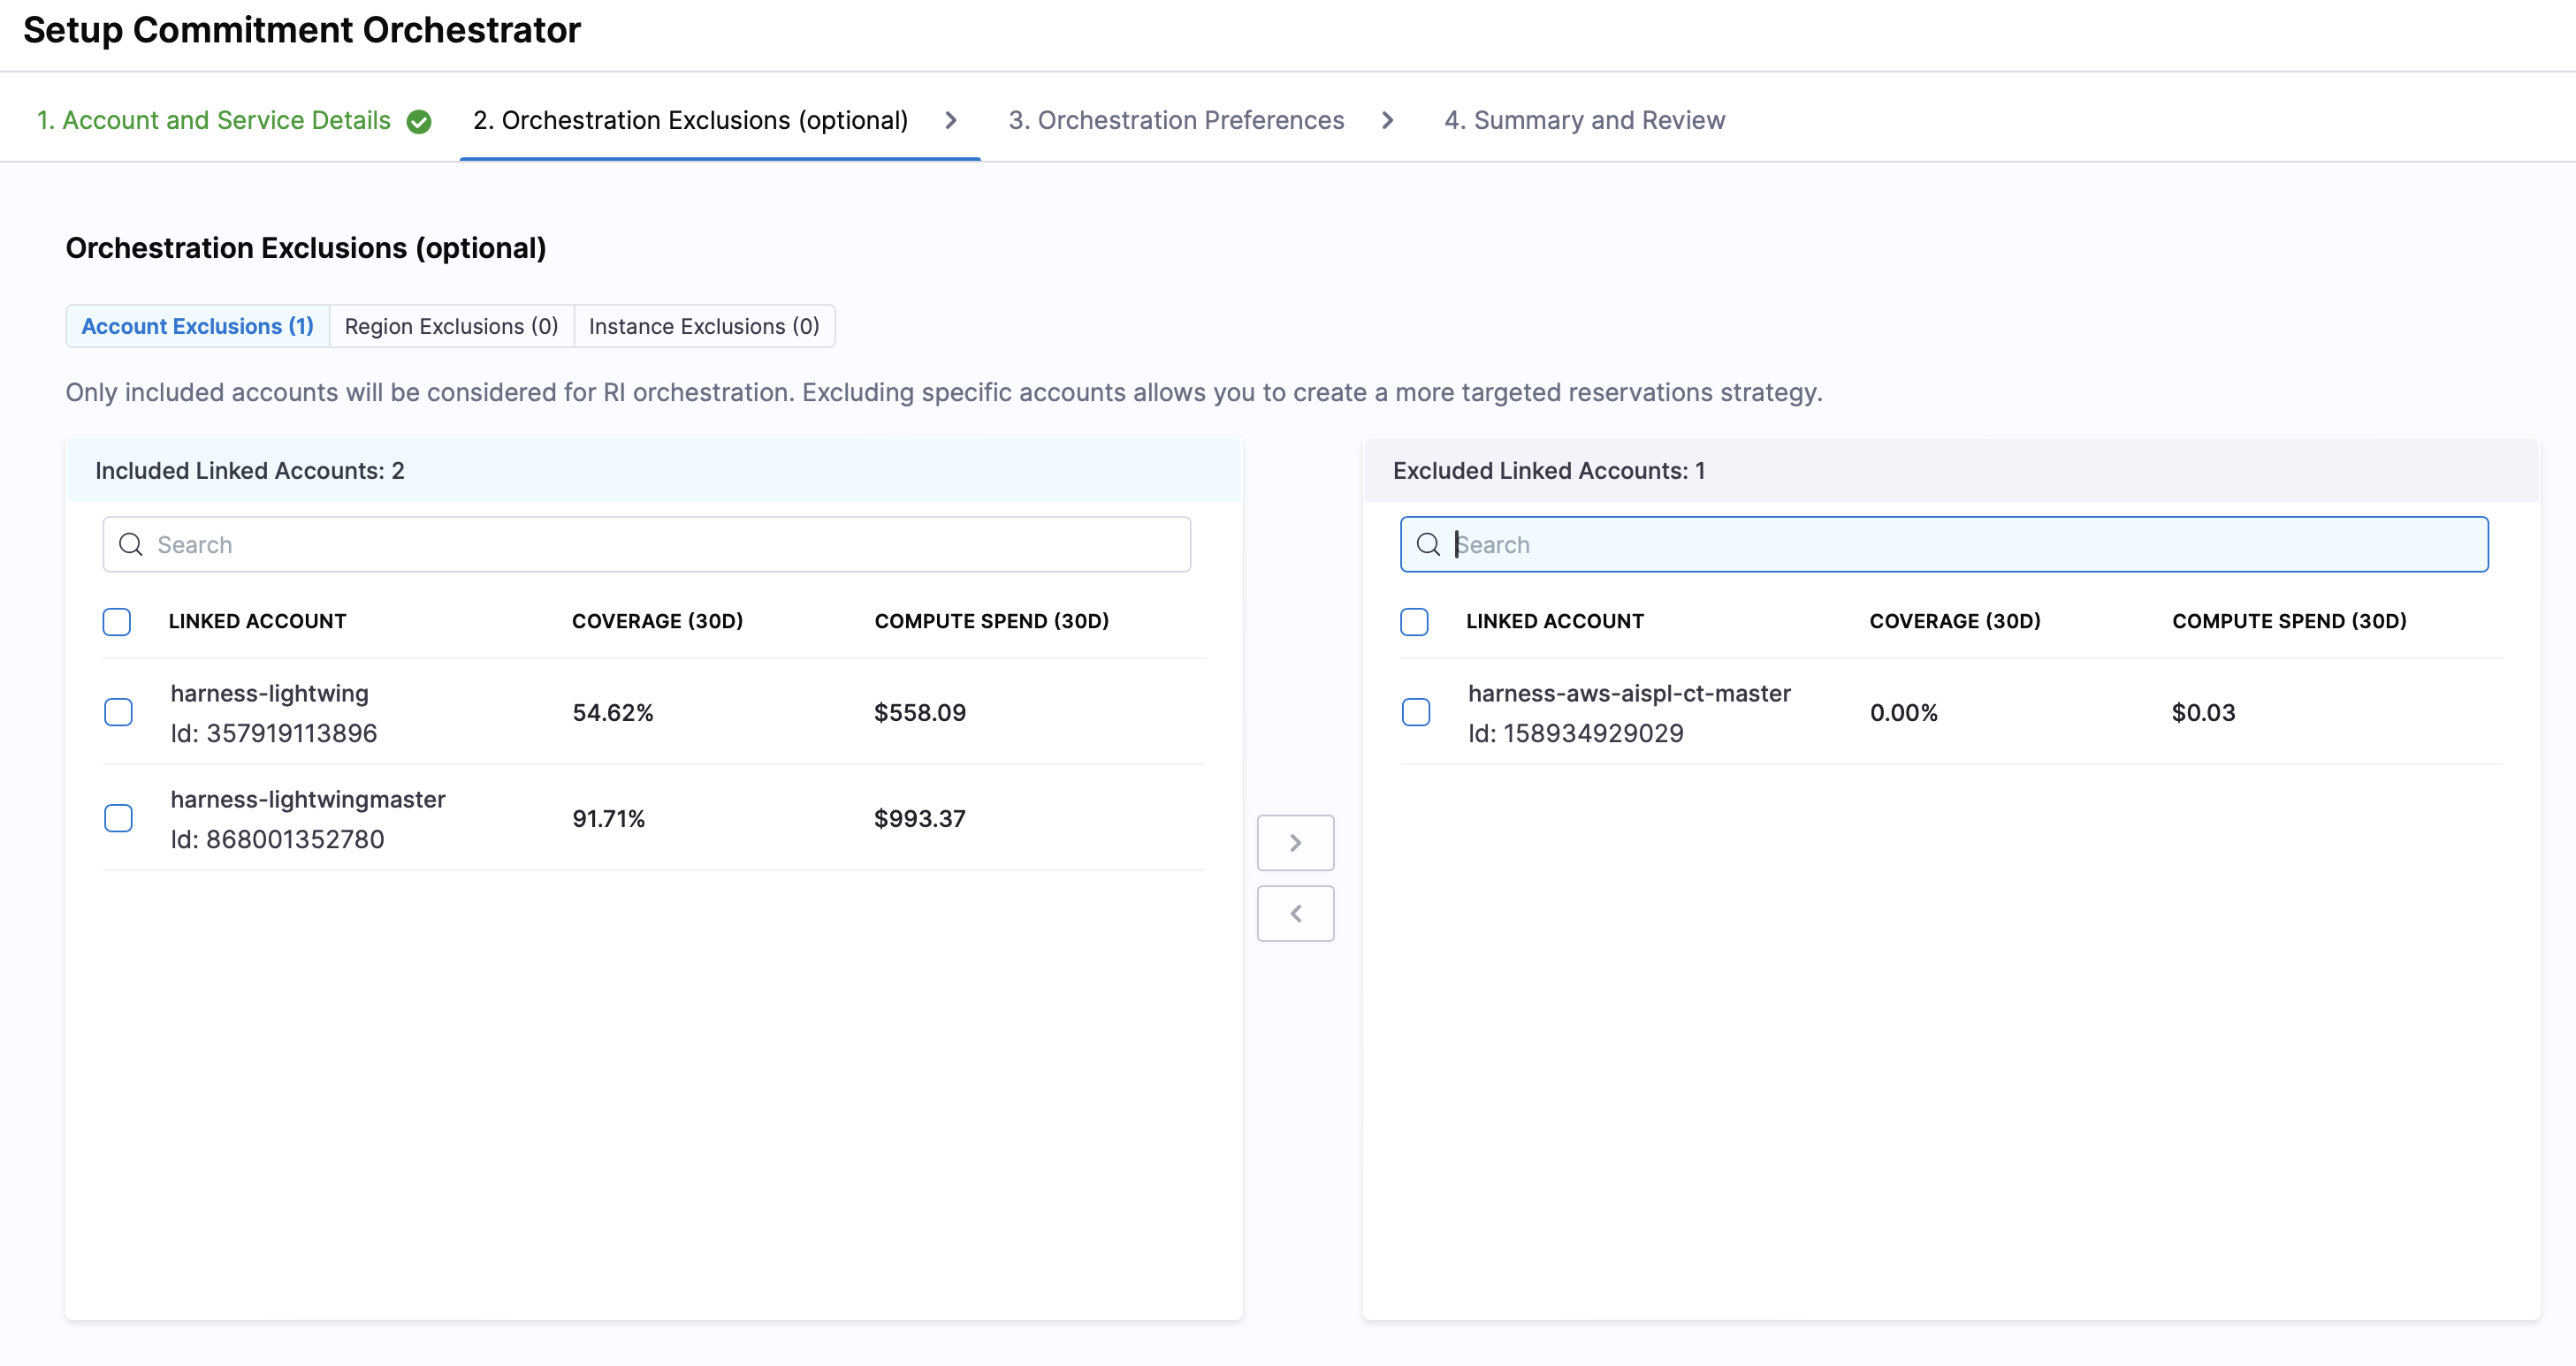Jump to Orchestration Preferences step
Screen dimensions: 2576x1366
tap(1176, 121)
